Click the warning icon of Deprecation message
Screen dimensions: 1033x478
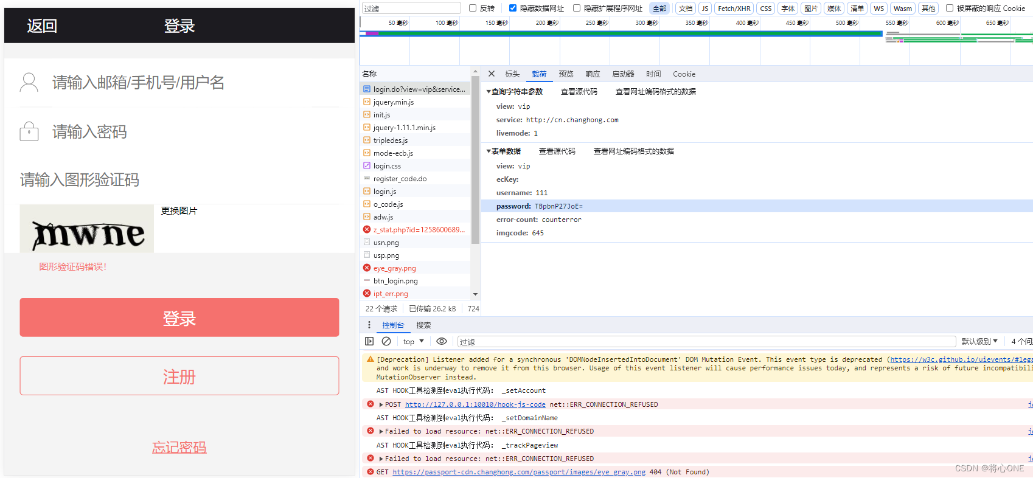click(370, 359)
